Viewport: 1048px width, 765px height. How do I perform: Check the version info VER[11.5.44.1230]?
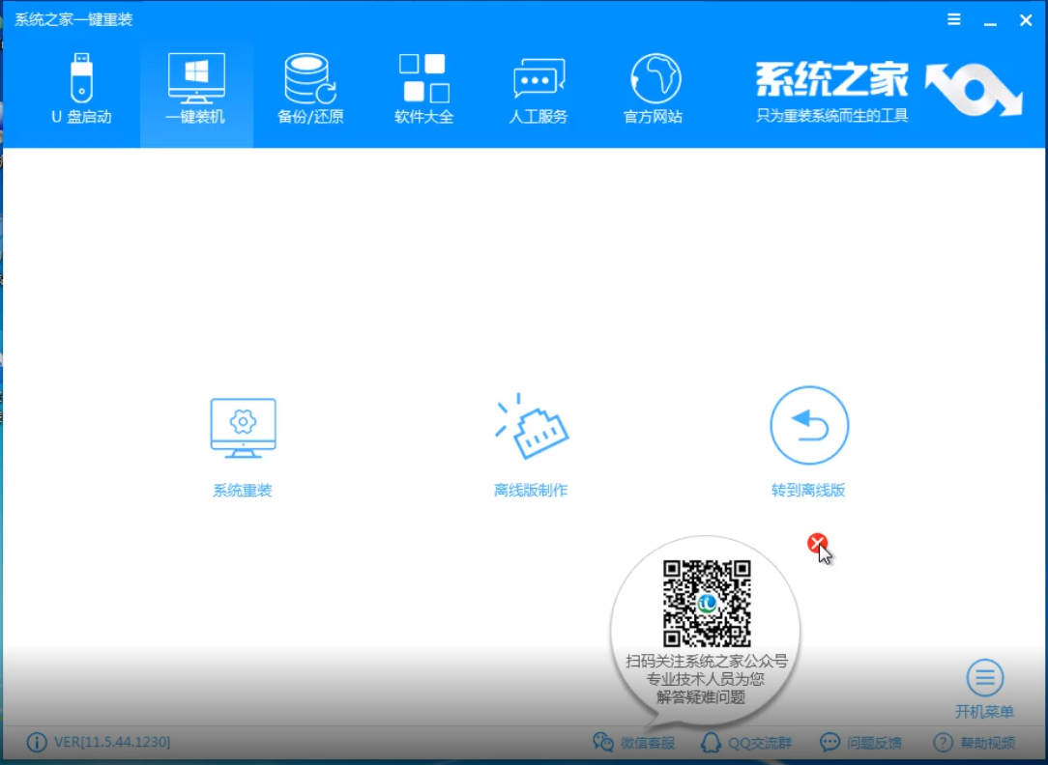(x=109, y=742)
